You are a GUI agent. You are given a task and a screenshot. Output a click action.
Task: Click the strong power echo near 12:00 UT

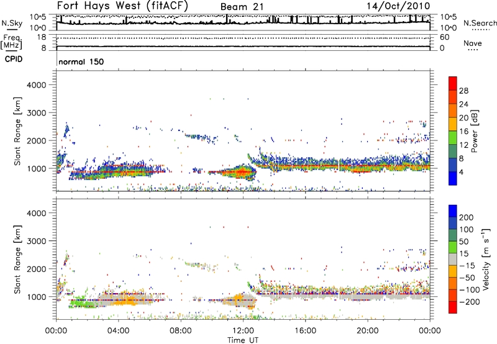pyautogui.click(x=242, y=172)
